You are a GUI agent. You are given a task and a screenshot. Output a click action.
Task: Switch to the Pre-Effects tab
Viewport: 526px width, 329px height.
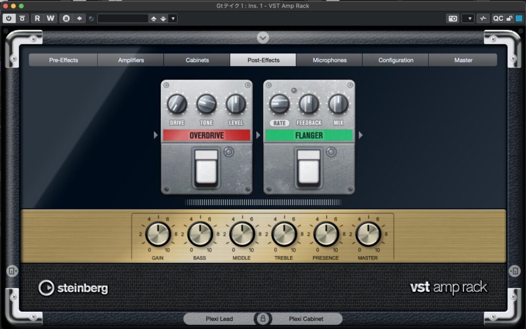click(x=64, y=60)
